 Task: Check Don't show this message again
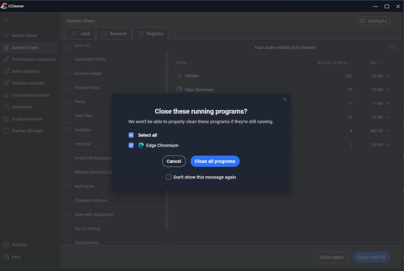tap(169, 177)
